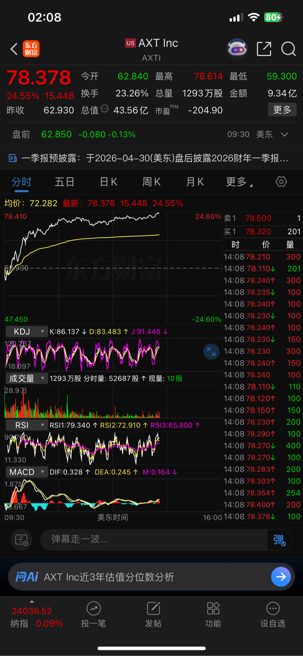Switch to the 月K tab
Image resolution: width=303 pixels, height=656 pixels.
tap(195, 182)
